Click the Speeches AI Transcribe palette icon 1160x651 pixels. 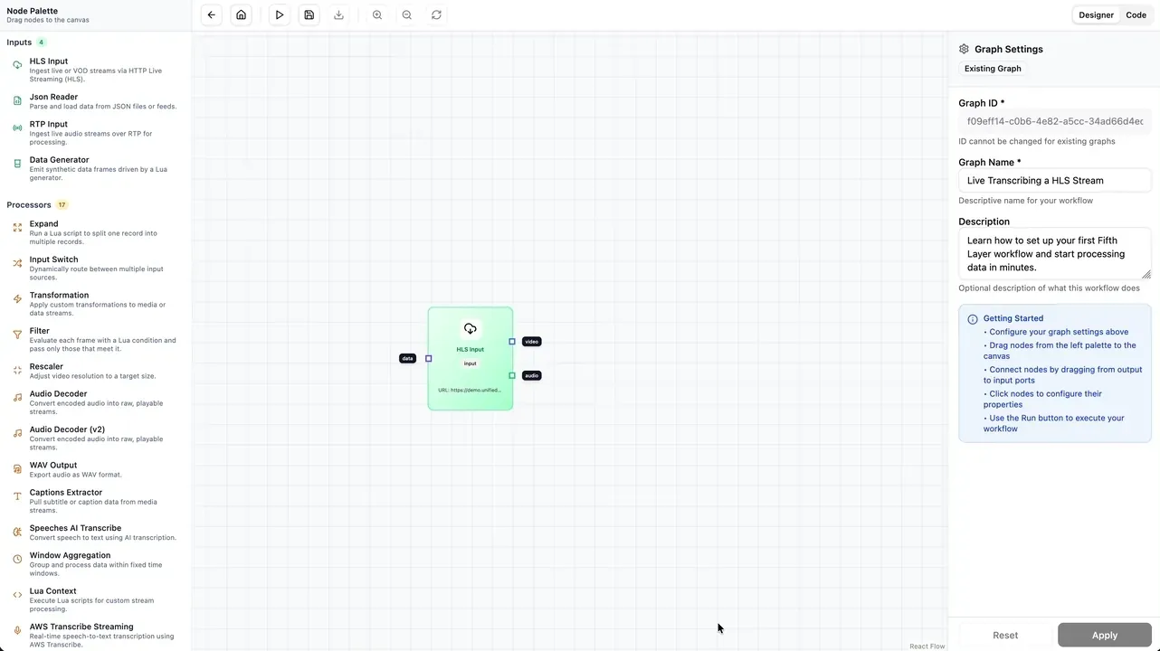click(x=17, y=532)
